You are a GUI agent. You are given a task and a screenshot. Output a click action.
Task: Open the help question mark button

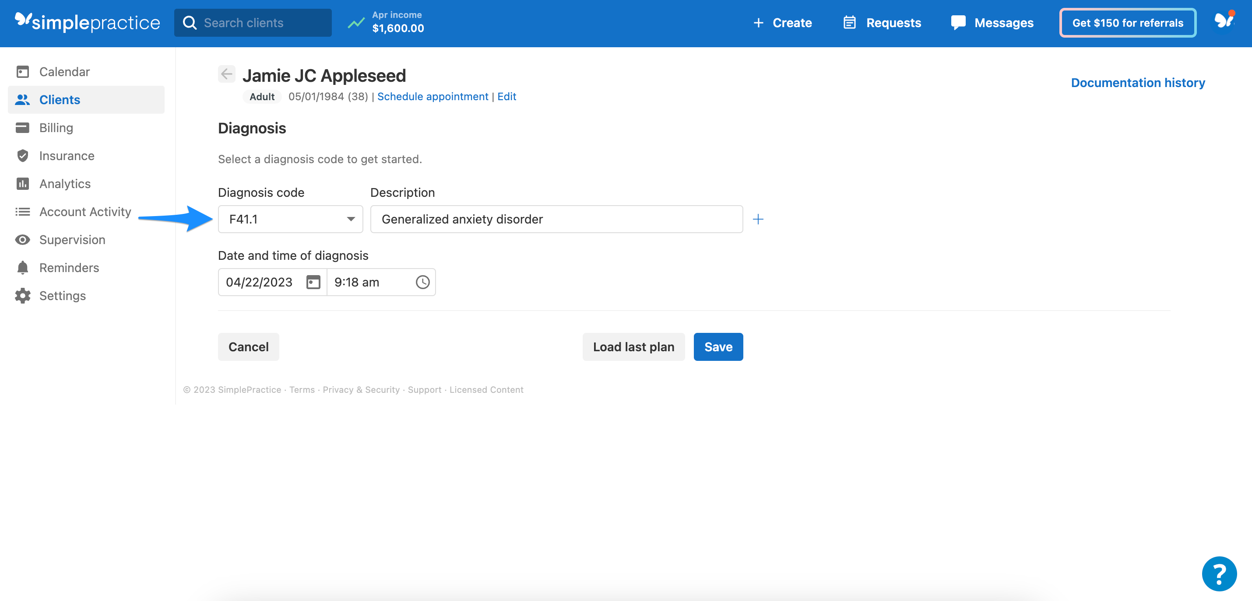point(1219,573)
